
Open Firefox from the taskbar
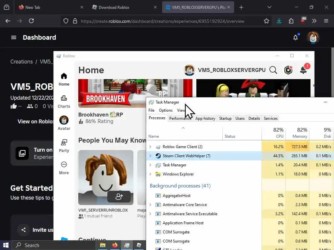(115, 245)
